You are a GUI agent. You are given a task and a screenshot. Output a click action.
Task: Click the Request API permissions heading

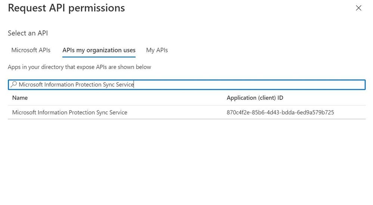pos(66,8)
